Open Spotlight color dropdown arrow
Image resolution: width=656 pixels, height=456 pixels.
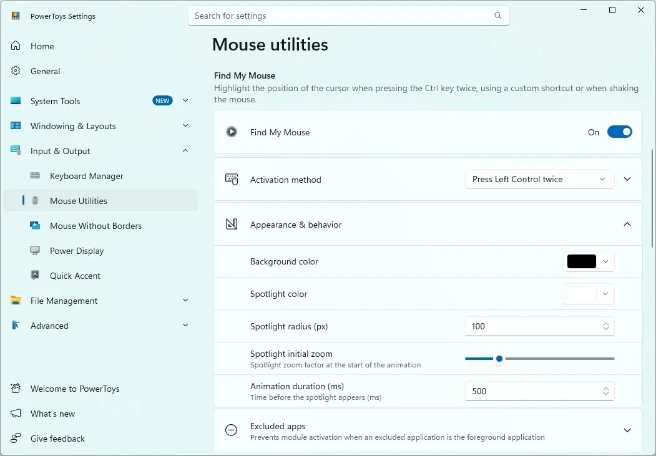(605, 294)
